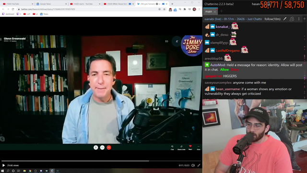Image resolution: width=307 pixels, height=173 pixels.
Task: Go back with the browser's back arrow
Action: click(3, 9)
